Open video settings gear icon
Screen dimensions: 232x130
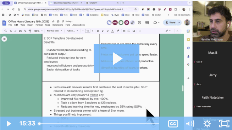(x=207, y=124)
